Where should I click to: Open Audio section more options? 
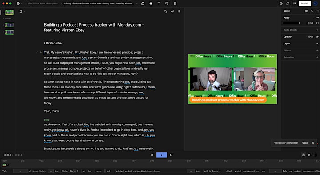317,18
